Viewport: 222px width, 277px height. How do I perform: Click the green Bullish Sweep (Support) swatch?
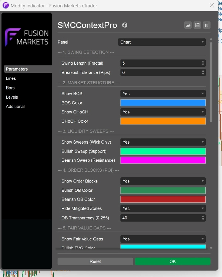point(163,151)
